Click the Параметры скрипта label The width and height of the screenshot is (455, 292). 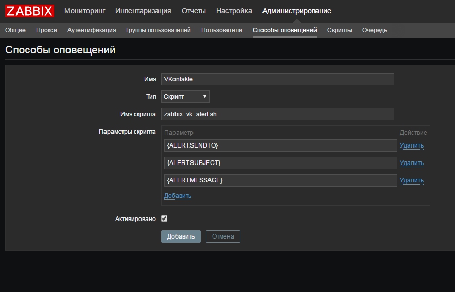click(127, 132)
